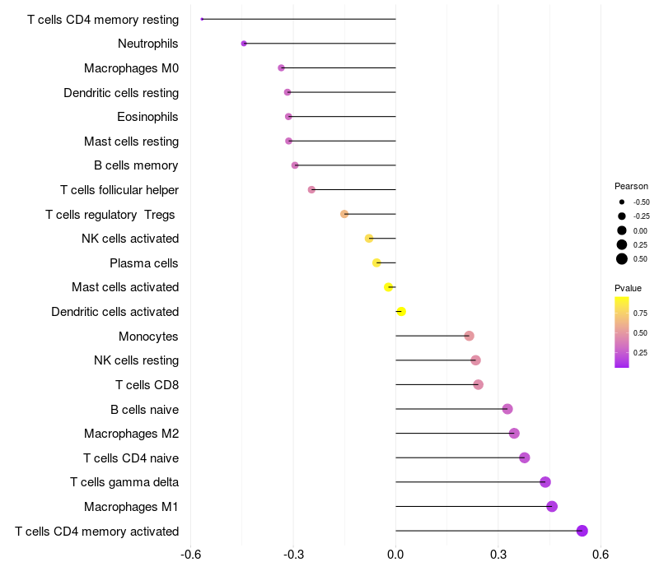Click the Plasma cells data point

tap(376, 262)
